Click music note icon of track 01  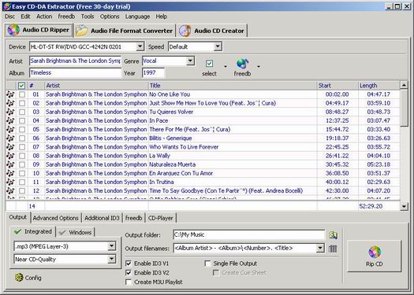(10, 94)
